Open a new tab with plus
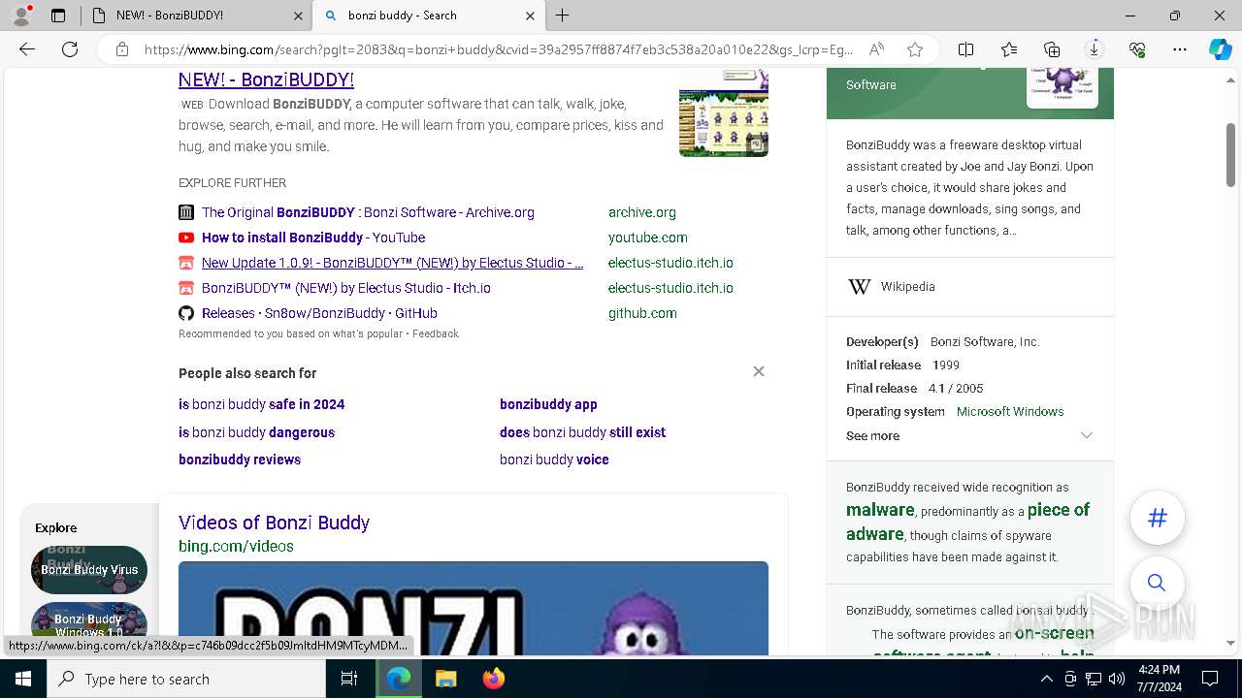This screenshot has width=1242, height=698. coord(563,16)
